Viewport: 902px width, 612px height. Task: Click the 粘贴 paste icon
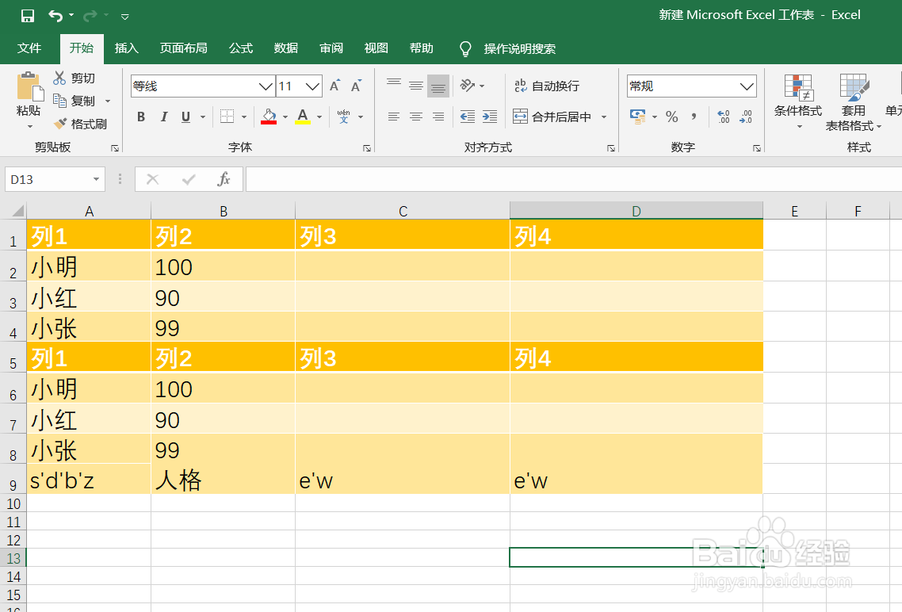[29, 86]
